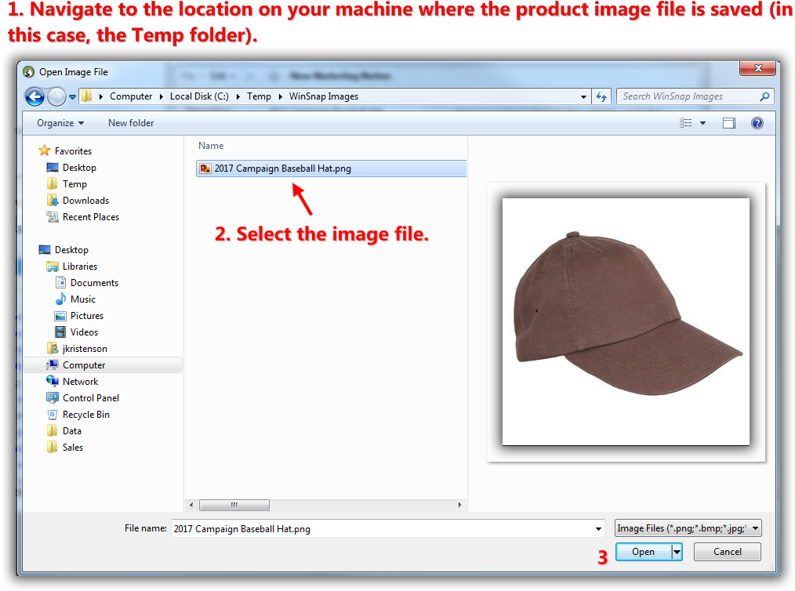Navigate back using the back arrow

(34, 96)
